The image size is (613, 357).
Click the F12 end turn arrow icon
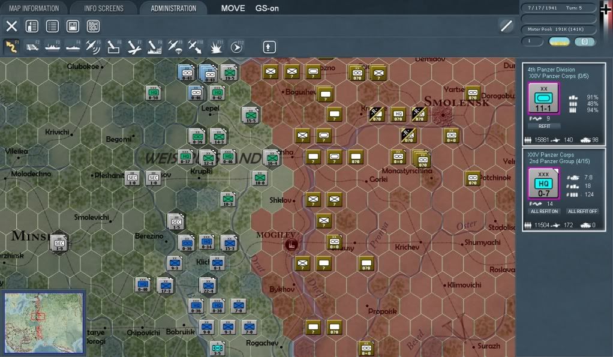point(236,47)
